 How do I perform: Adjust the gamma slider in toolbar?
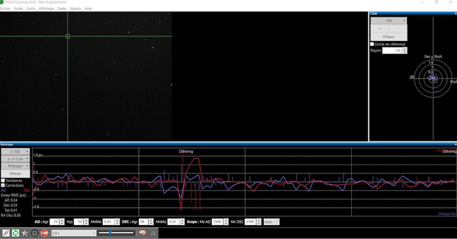click(116, 233)
